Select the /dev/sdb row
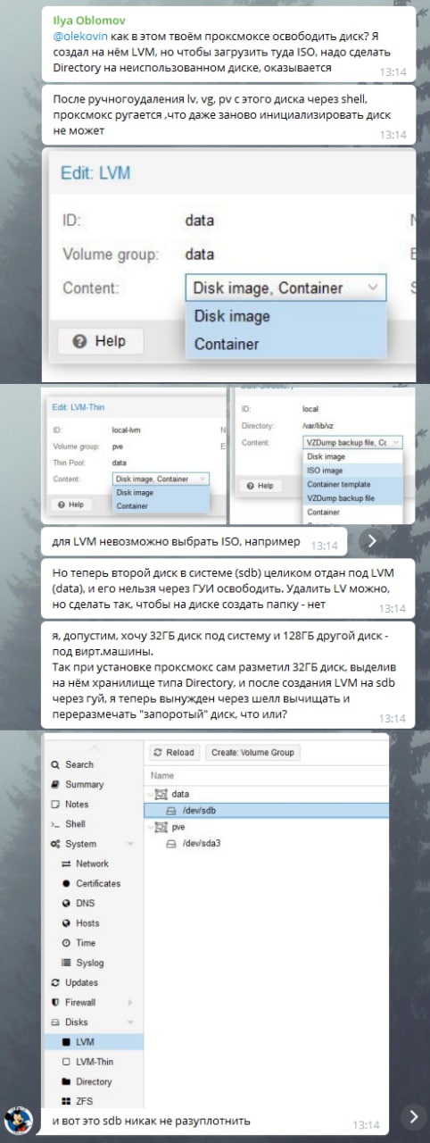The width and height of the screenshot is (430, 1143). (x=267, y=811)
